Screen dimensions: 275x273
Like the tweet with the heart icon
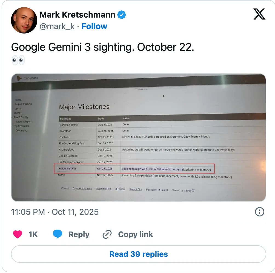pyautogui.click(x=18, y=234)
